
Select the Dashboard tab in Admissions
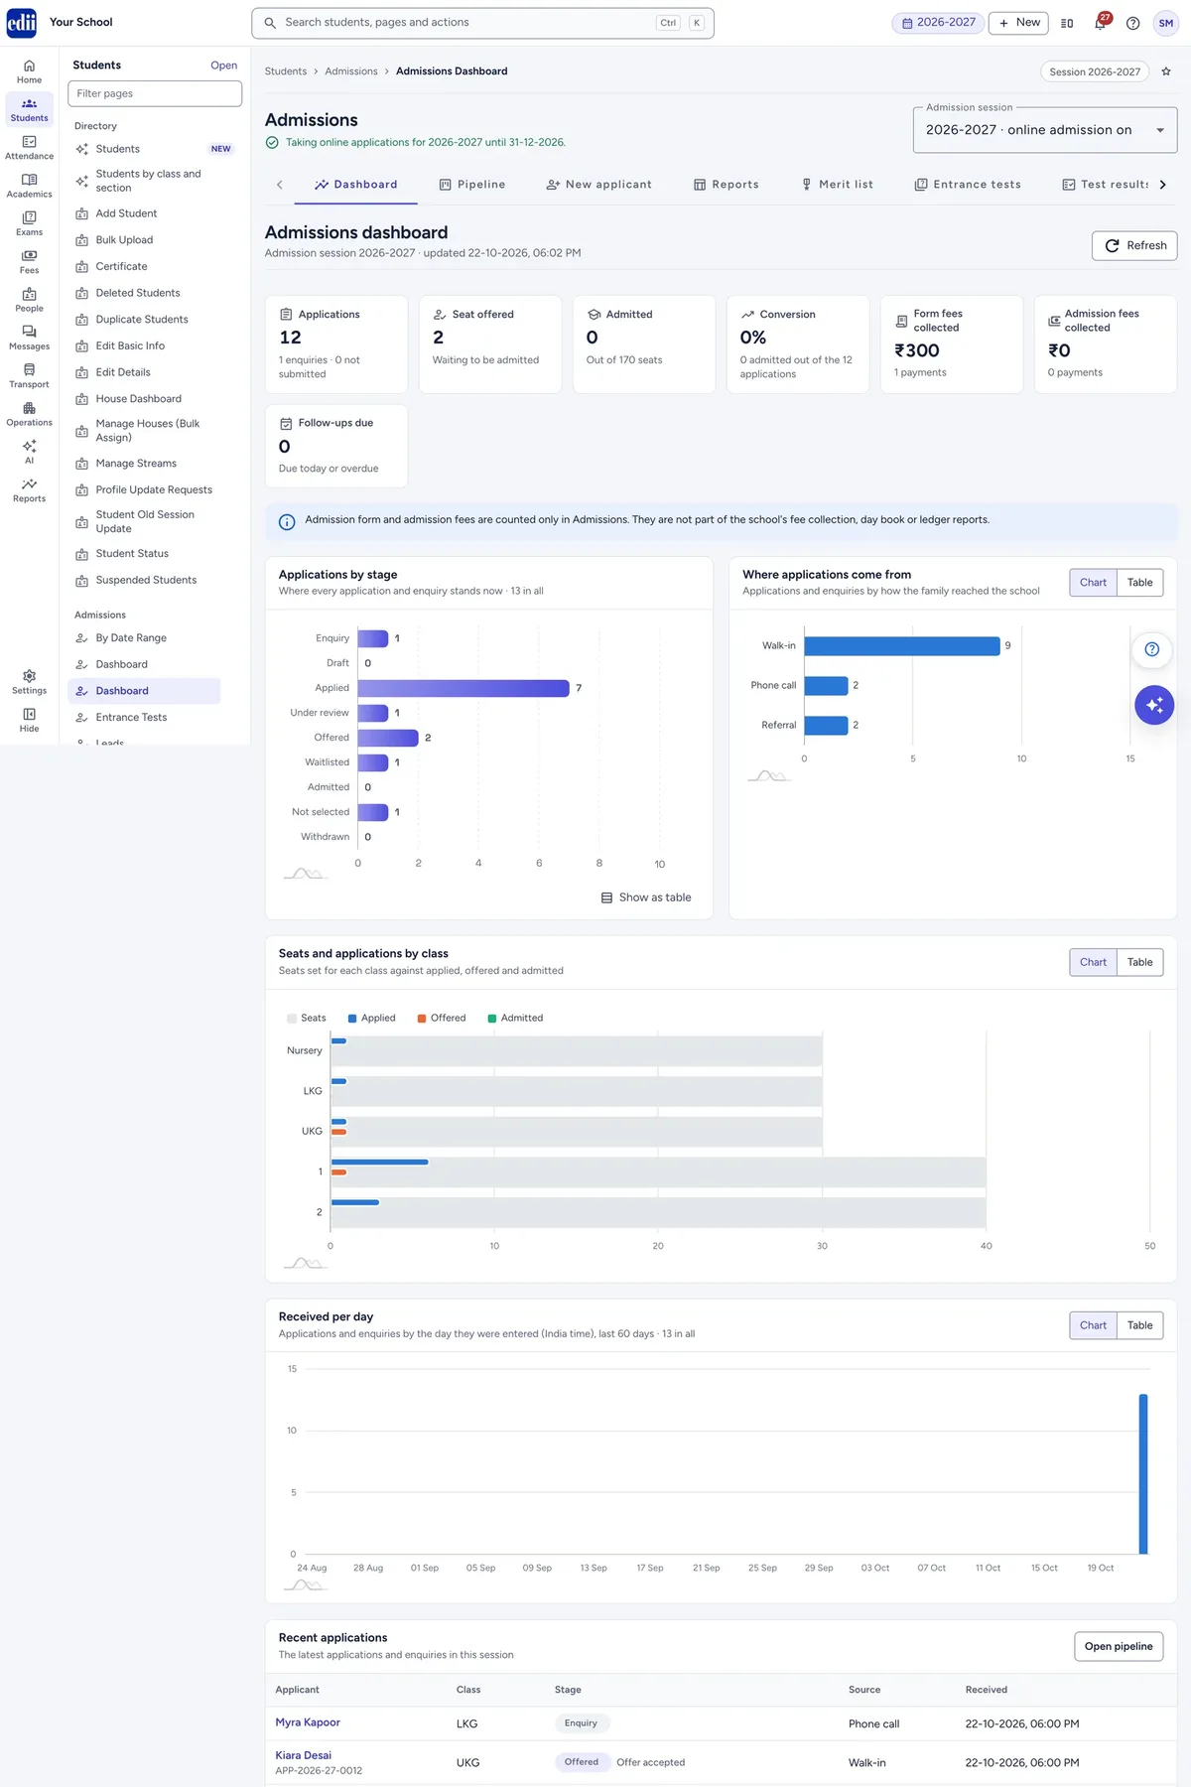click(355, 185)
